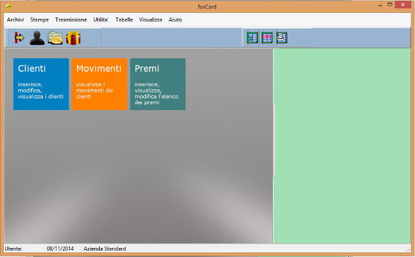Open the Trasmissione menu
The height and width of the screenshot is (257, 415).
(x=71, y=19)
